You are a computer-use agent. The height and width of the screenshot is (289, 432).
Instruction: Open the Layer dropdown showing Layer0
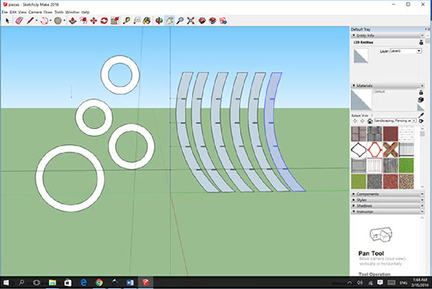[x=406, y=51]
